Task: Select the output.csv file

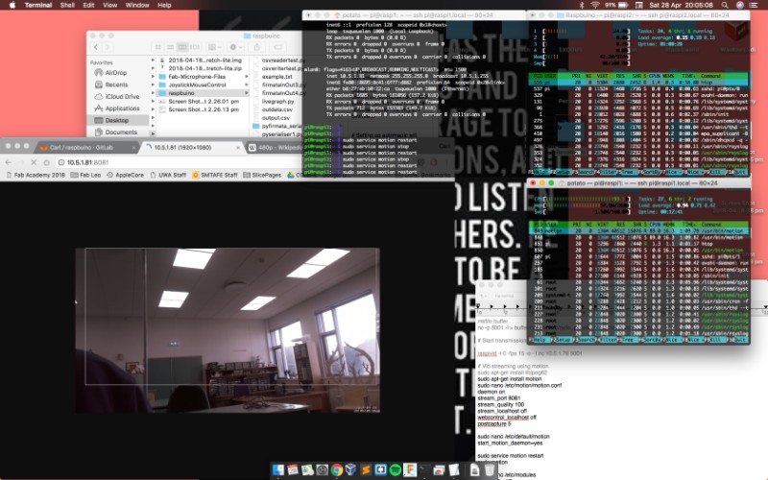Action: [276, 117]
